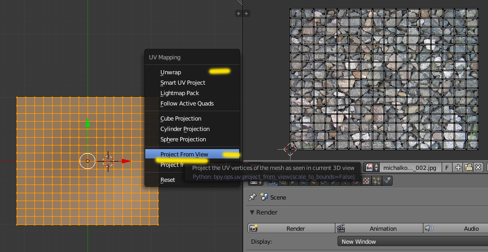Open the Particles properties tab icon
Viewport: 488px width, 252px height.
[377, 180]
